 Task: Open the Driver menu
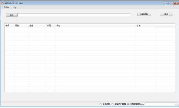(7, 7)
